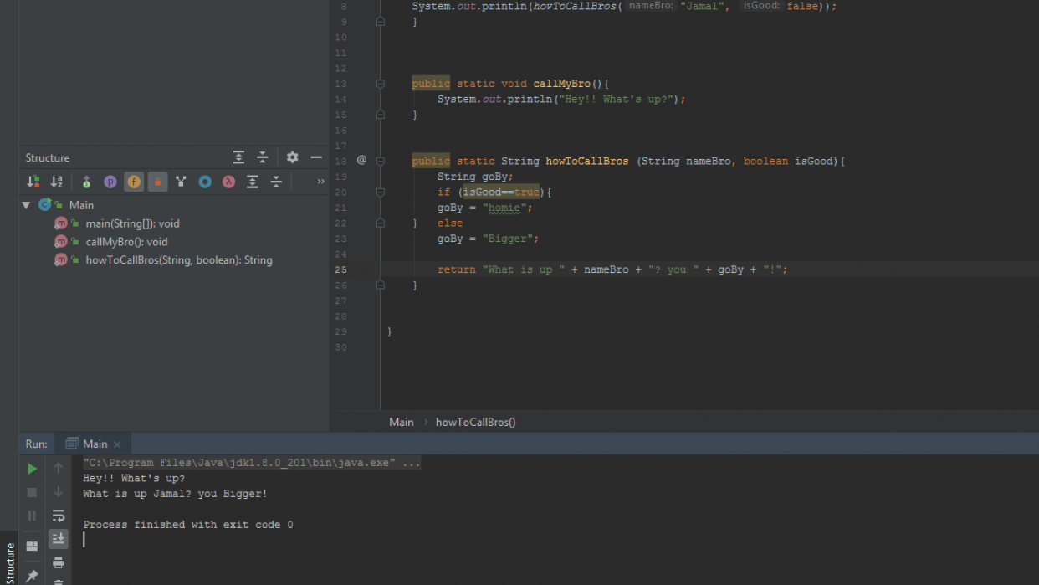
Task: Fold the if block at line 20
Action: click(x=380, y=192)
